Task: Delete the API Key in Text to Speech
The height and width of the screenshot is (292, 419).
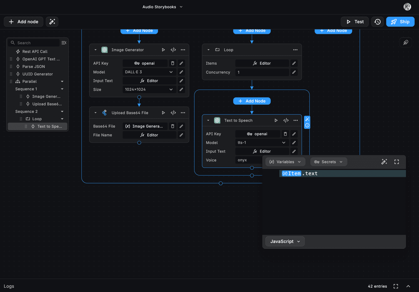Action: [x=285, y=134]
